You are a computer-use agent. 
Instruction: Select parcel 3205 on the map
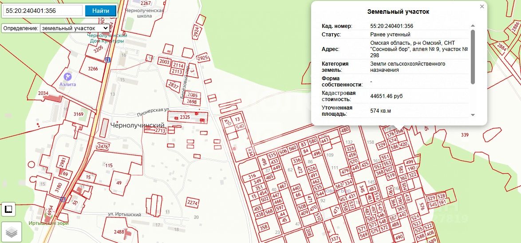click(x=98, y=50)
